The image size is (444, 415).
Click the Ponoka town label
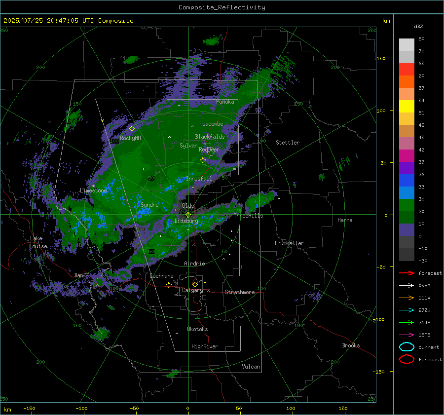[225, 102]
